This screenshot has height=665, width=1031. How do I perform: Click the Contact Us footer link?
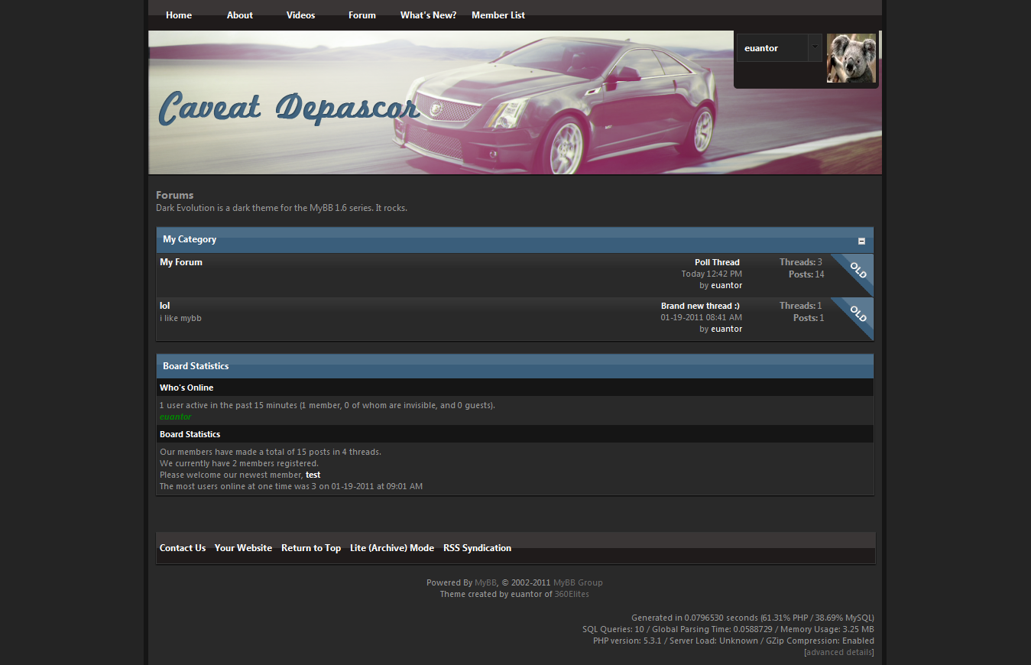183,548
